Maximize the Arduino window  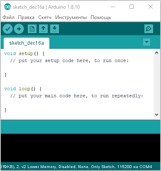pyautogui.click(x=132, y=7)
